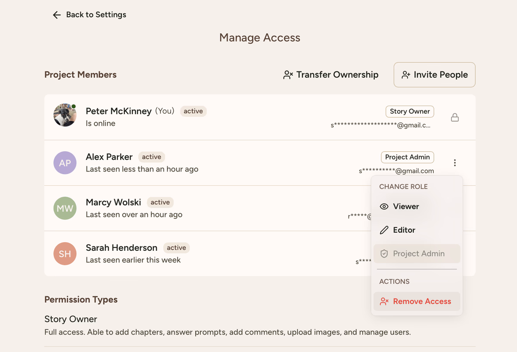
Task: Click the Transfer Ownership button
Action: coord(330,75)
